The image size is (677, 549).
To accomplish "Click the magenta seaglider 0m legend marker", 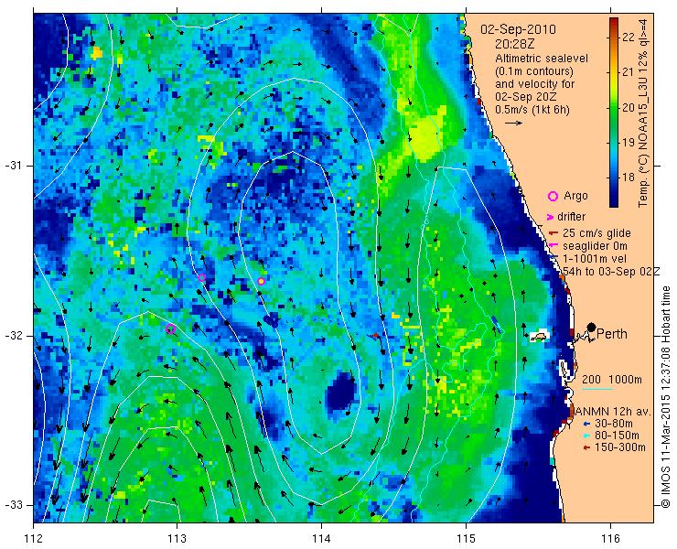I will 553,246.
